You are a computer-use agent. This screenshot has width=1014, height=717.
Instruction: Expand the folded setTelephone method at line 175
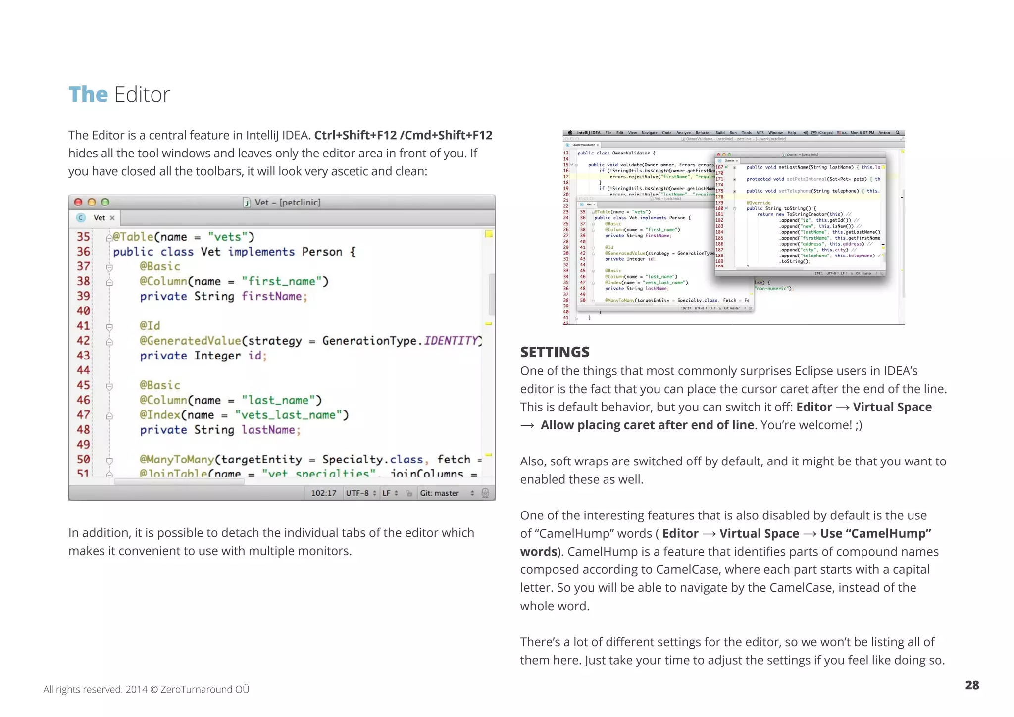click(735, 191)
